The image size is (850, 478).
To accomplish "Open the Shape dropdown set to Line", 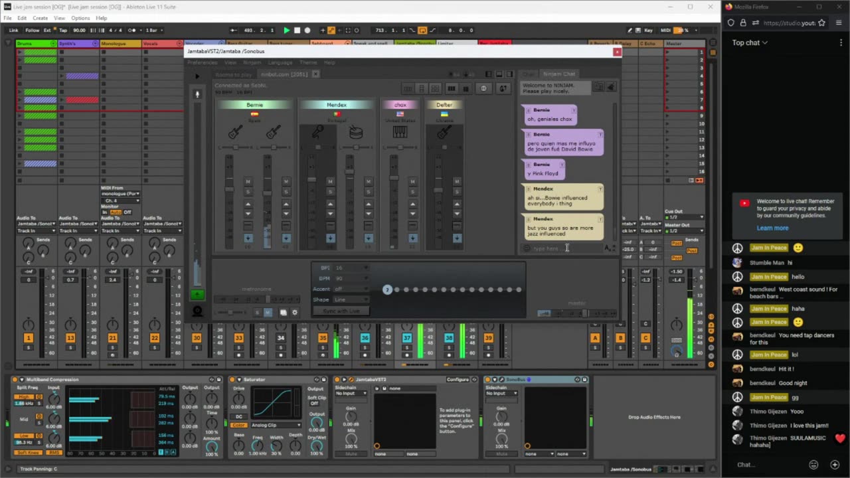I will 351,299.
